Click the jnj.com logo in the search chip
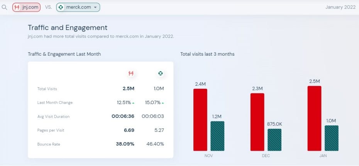 17,7
